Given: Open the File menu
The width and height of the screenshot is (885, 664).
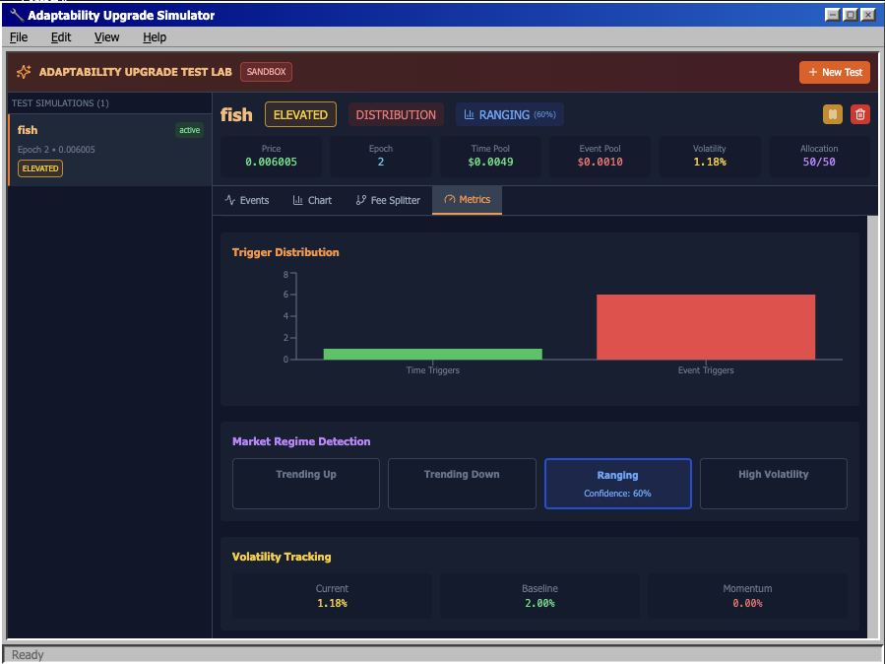Looking at the screenshot, I should pos(18,36).
